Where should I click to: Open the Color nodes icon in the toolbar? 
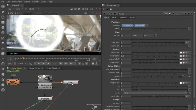pyautogui.click(x=3, y=28)
